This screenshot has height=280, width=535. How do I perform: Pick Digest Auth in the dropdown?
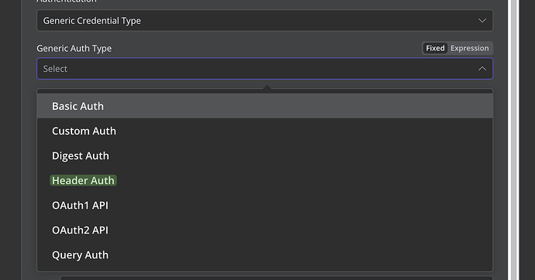click(264, 155)
